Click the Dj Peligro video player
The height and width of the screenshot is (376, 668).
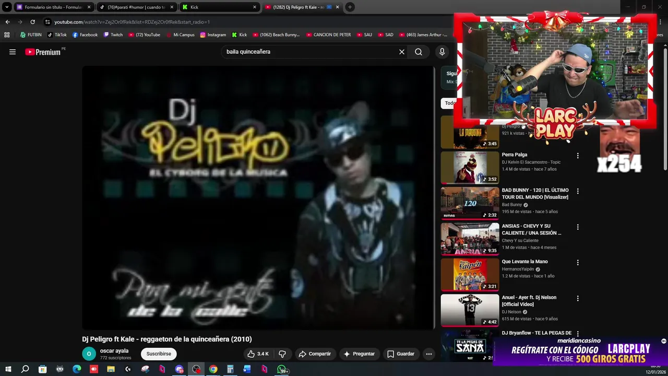pyautogui.click(x=258, y=197)
